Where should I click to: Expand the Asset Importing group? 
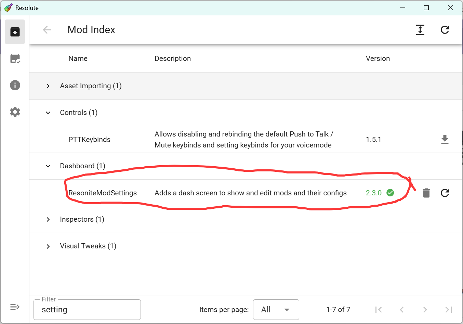pos(48,86)
